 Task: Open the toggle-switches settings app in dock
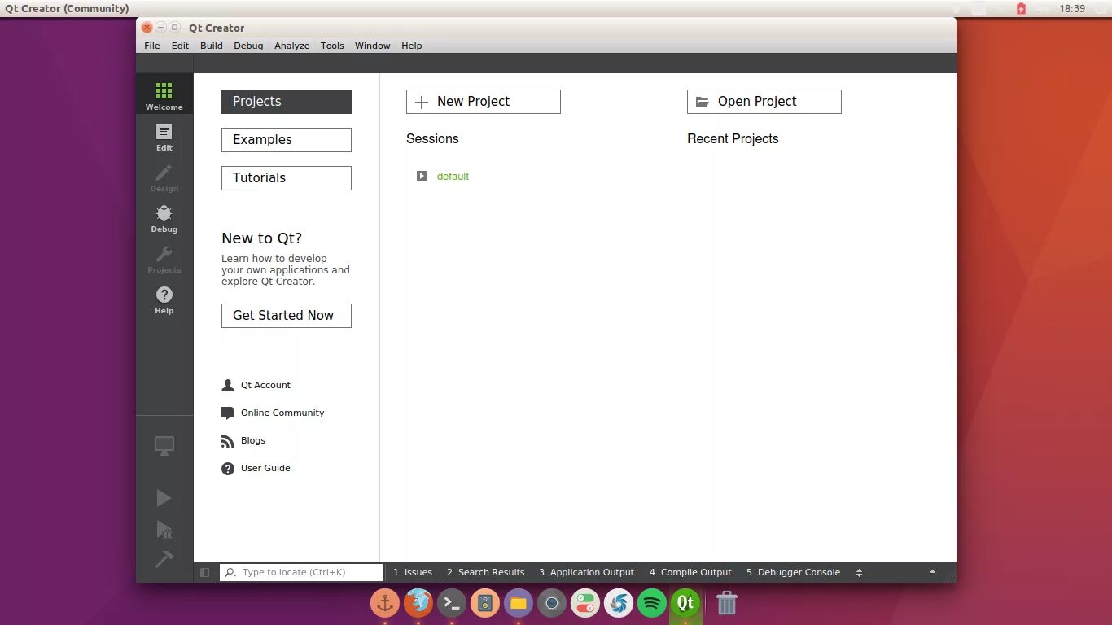[x=585, y=603]
